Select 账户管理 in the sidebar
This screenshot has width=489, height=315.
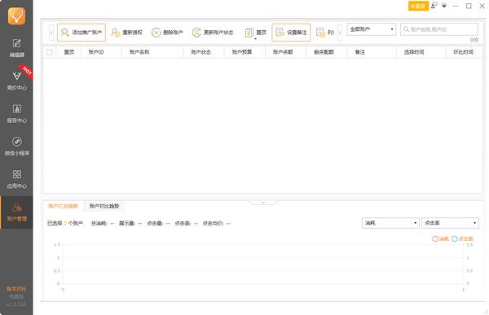[x=16, y=212]
